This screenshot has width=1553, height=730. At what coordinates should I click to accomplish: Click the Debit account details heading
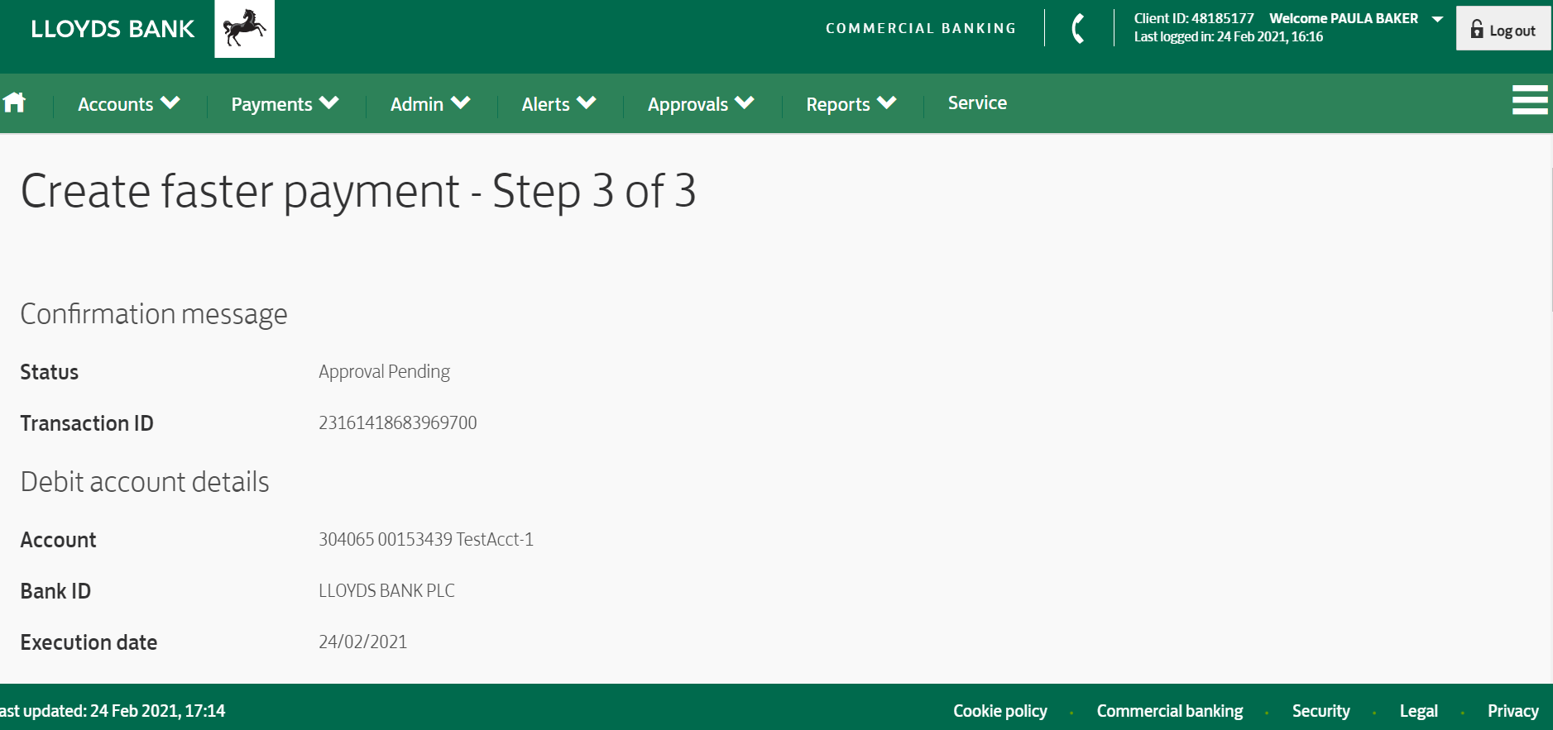point(145,481)
